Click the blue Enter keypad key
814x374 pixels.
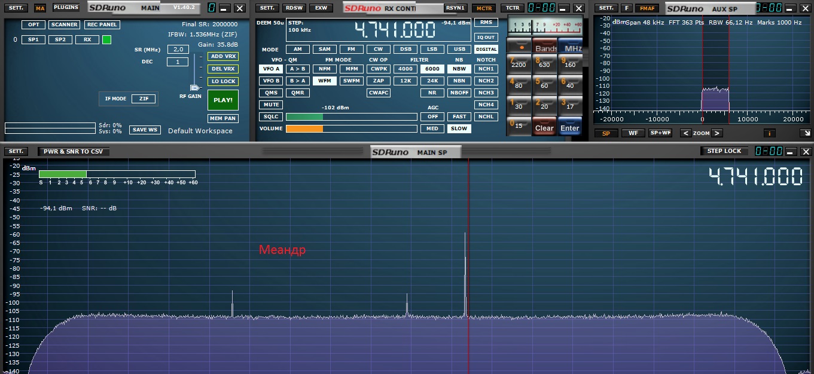click(571, 127)
